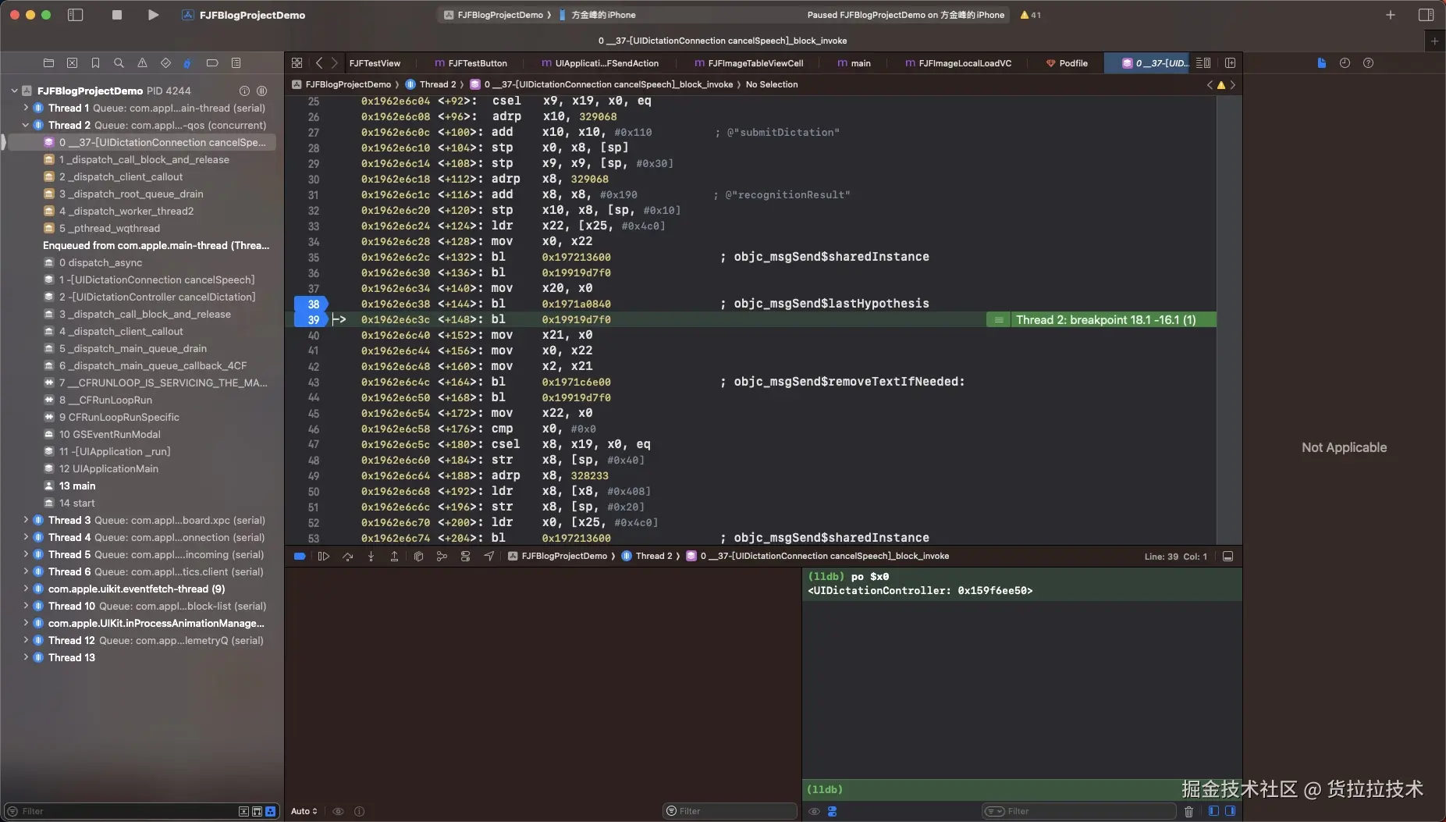The image size is (1446, 822).
Task: Open Debug View Hierarchy icon
Action: pyautogui.click(x=418, y=557)
